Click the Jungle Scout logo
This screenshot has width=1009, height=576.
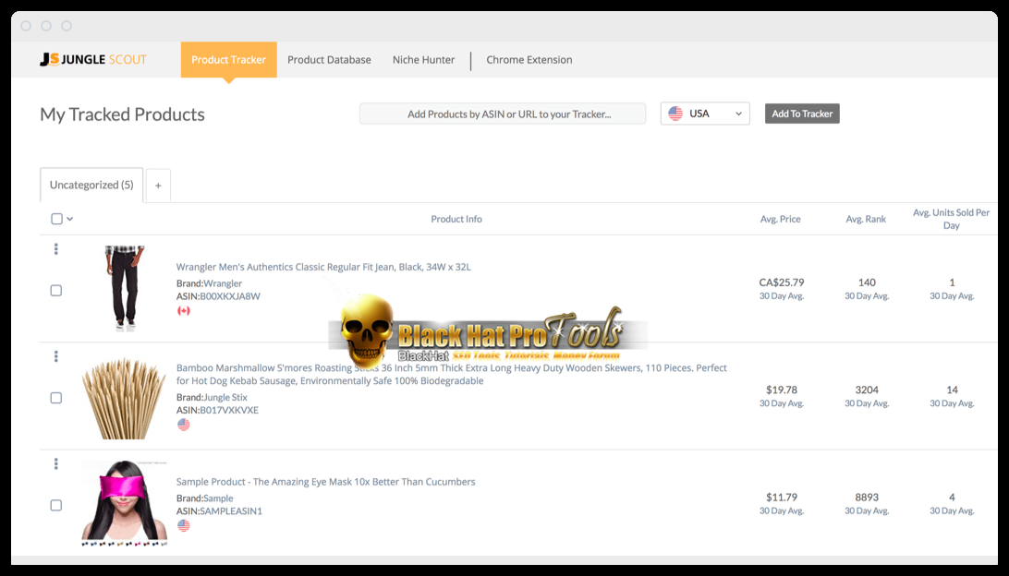[x=93, y=60]
